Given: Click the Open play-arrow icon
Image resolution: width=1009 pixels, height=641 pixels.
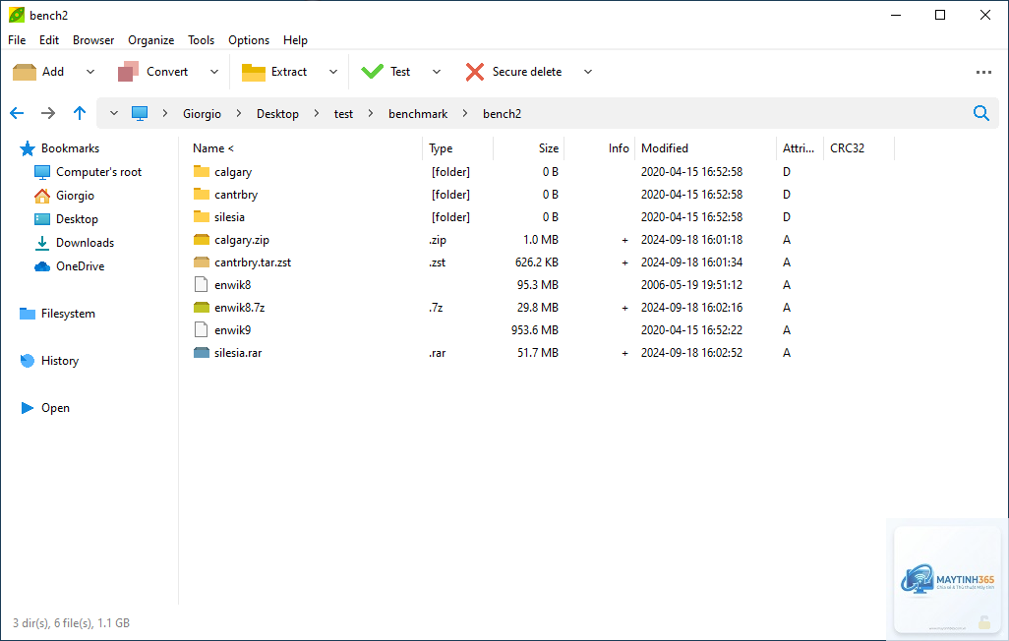Looking at the screenshot, I should coord(27,408).
